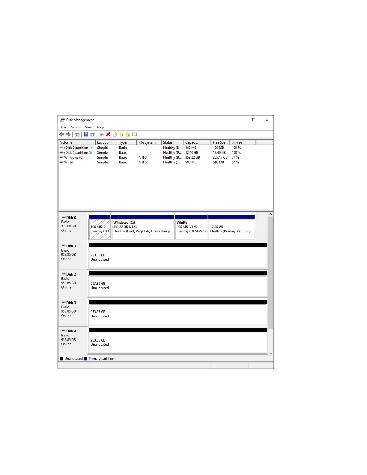Click the Back arrow toolbar icon
This screenshot has width=367, height=475.
(62, 134)
